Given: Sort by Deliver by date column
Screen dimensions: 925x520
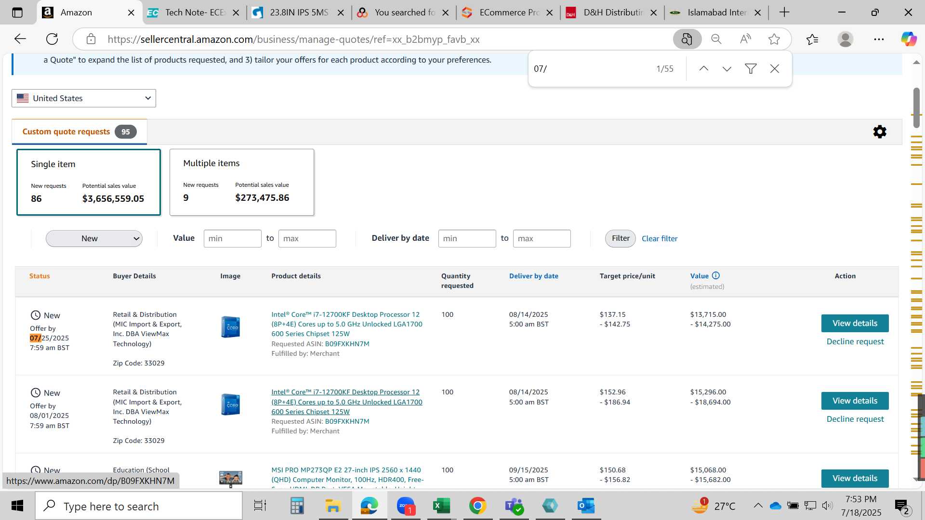Looking at the screenshot, I should pyautogui.click(x=534, y=276).
